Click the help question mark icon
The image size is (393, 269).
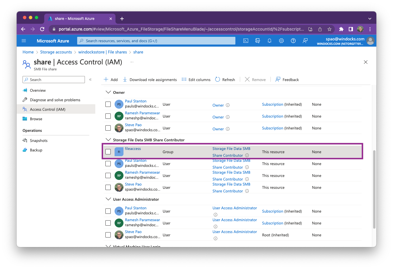293,41
